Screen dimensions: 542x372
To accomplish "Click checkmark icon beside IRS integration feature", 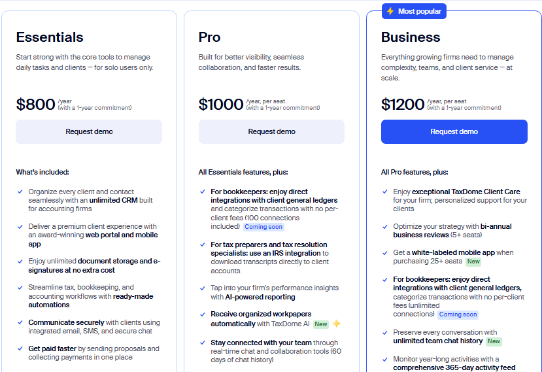I will (203, 245).
